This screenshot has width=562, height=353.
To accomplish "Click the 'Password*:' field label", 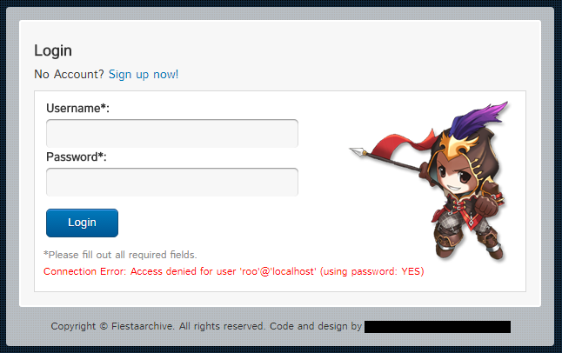I will 77,157.
